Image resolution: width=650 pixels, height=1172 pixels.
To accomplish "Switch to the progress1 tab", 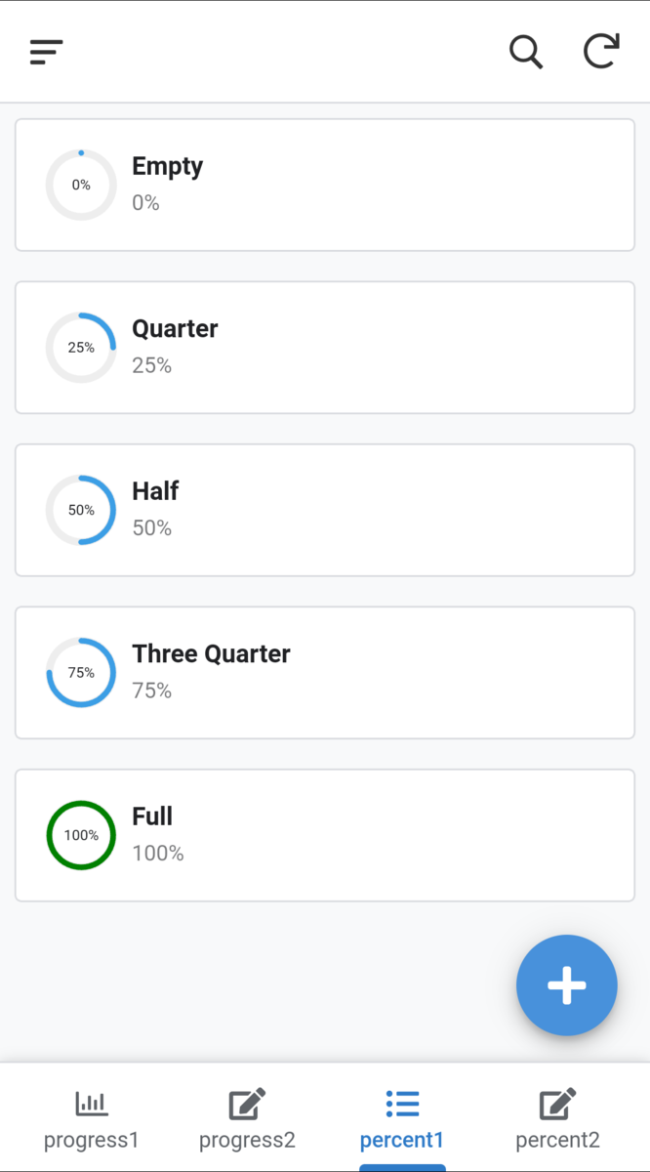I will point(92,1139).
